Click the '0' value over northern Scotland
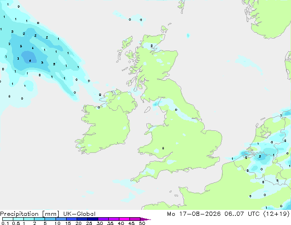The height and width of the screenshot is (225, 291). click(x=151, y=45)
